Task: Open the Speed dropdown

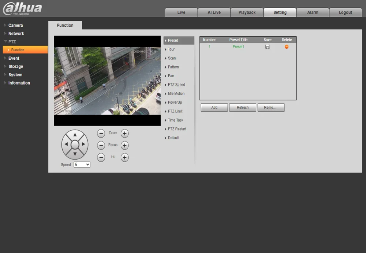Action: pos(82,164)
